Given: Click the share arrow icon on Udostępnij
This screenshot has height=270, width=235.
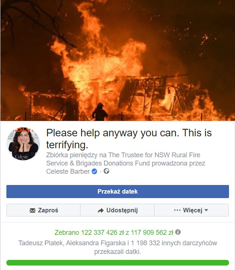Looking at the screenshot, I should 101,210.
